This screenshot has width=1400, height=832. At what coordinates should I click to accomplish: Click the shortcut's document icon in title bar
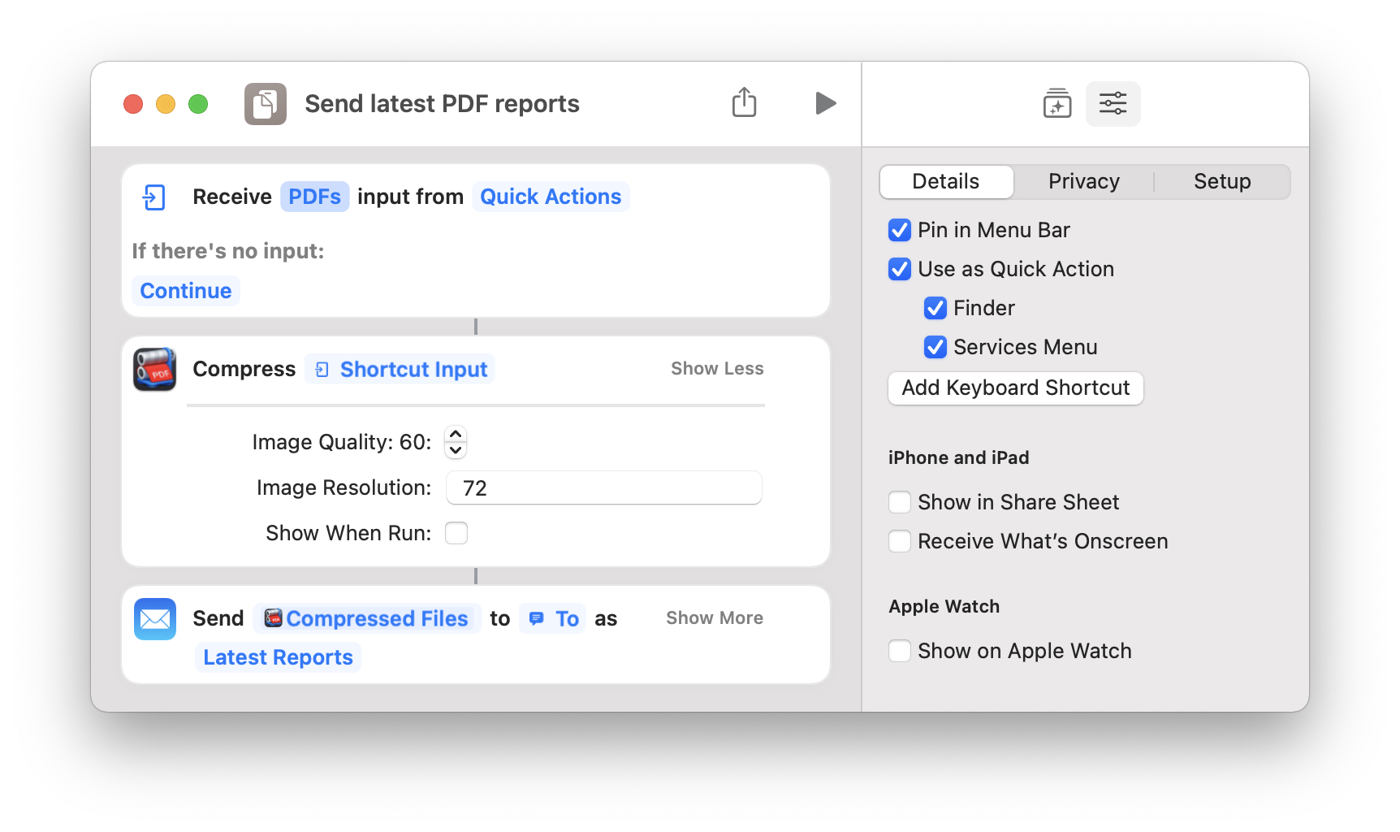tap(266, 104)
